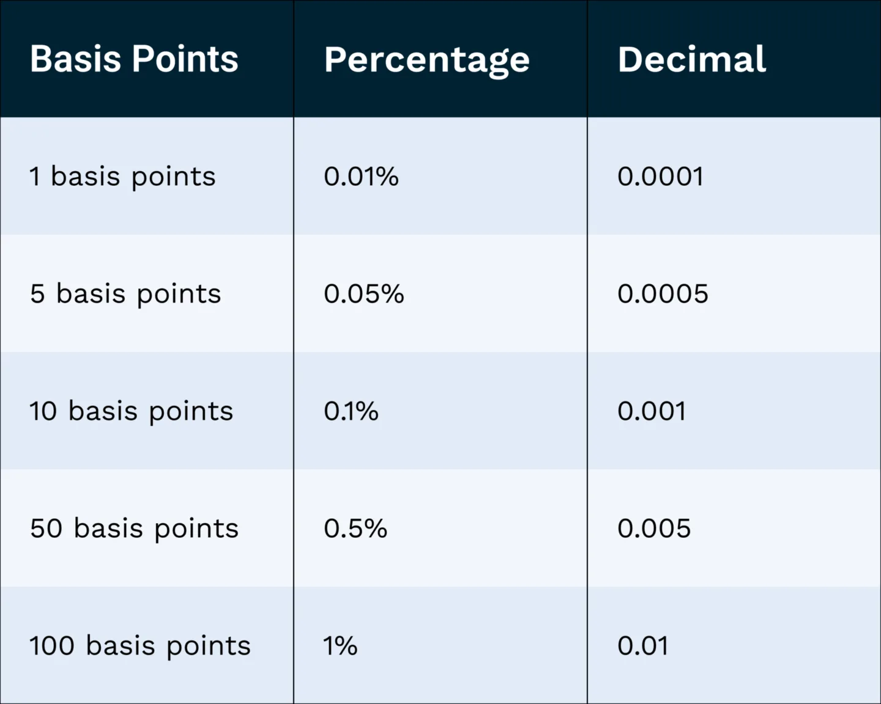This screenshot has width=881, height=704.
Task: Click the '50 basis points' cell
Action: pyautogui.click(x=134, y=529)
